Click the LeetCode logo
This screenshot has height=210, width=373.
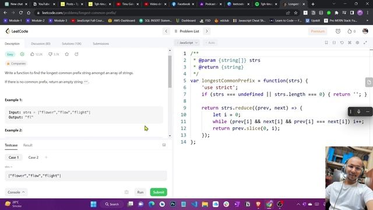click(x=17, y=31)
